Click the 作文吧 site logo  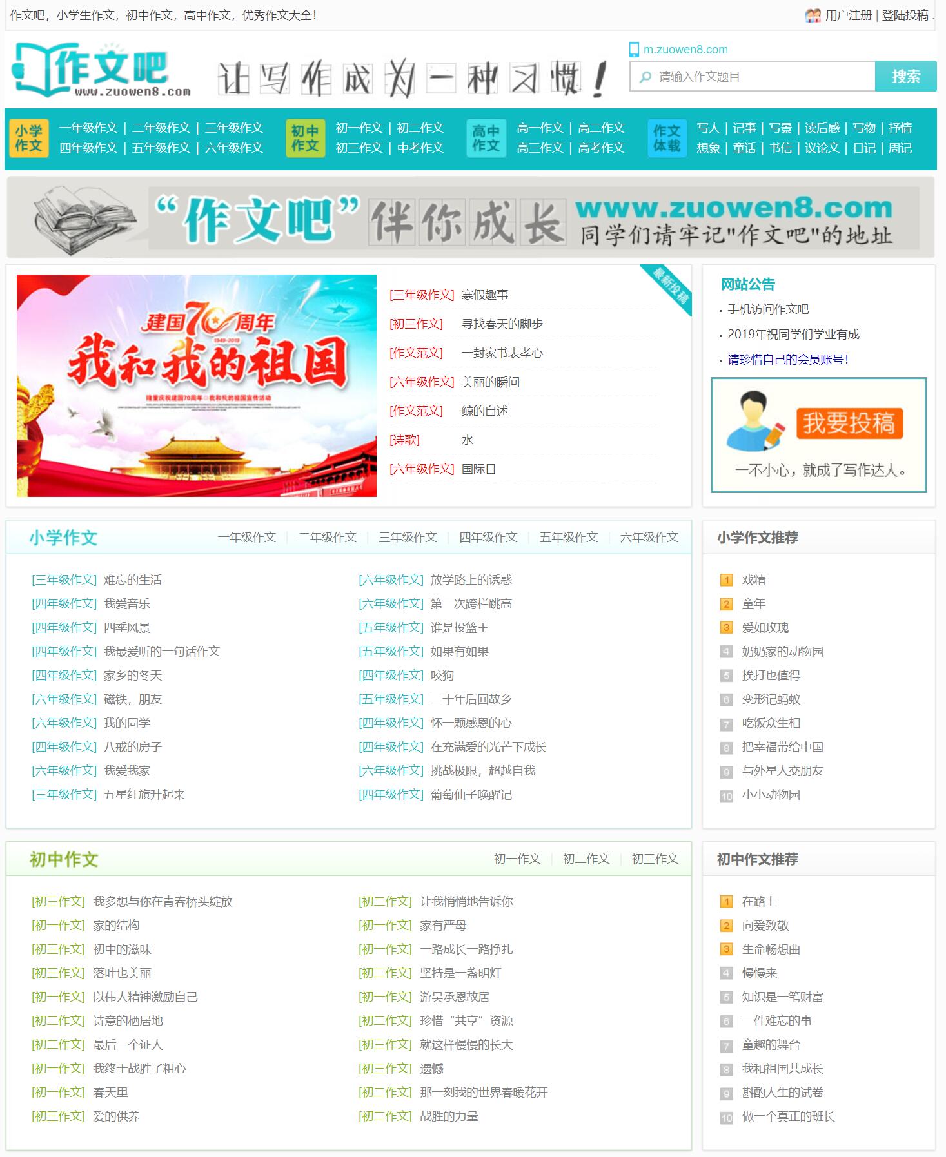point(102,70)
